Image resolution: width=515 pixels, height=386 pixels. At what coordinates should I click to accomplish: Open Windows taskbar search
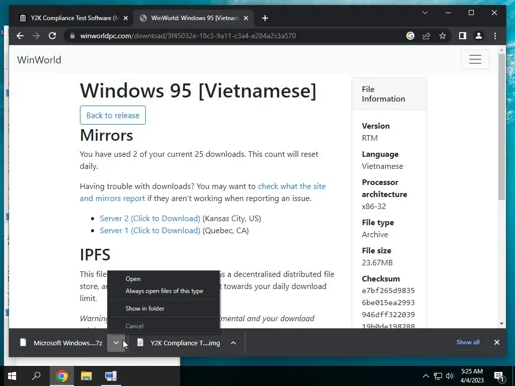click(36, 376)
